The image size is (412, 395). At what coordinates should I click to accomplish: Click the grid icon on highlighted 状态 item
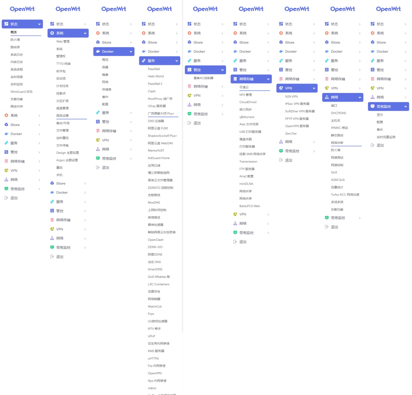pos(6,24)
